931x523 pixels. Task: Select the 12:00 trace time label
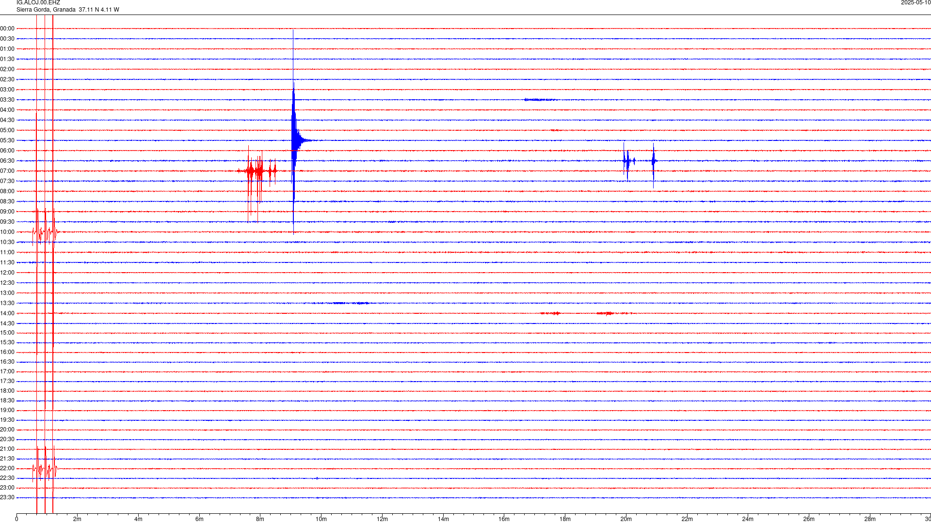pos(7,273)
